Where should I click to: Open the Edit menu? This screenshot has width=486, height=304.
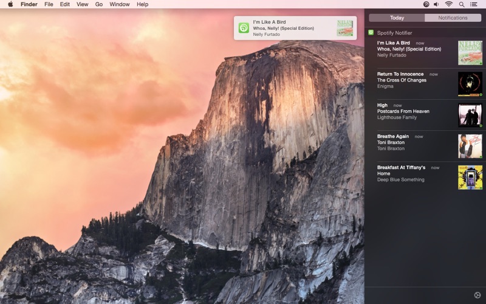click(x=65, y=4)
